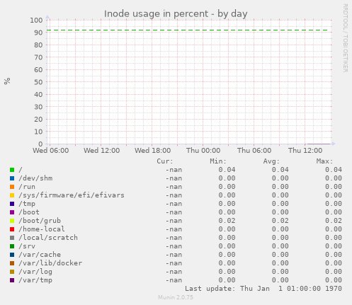Click the 'Wed 06:00' x-axis label
This screenshot has height=305, width=352.
click(x=51, y=151)
